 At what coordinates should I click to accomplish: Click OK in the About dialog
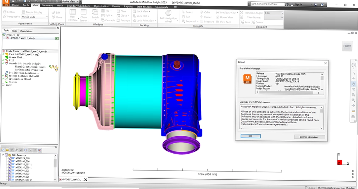click(250, 136)
